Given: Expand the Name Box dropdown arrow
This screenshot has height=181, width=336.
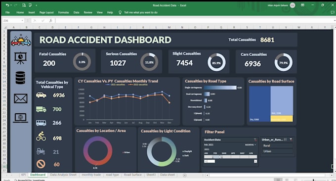Looking at the screenshot, I should pyautogui.click(x=22, y=21).
